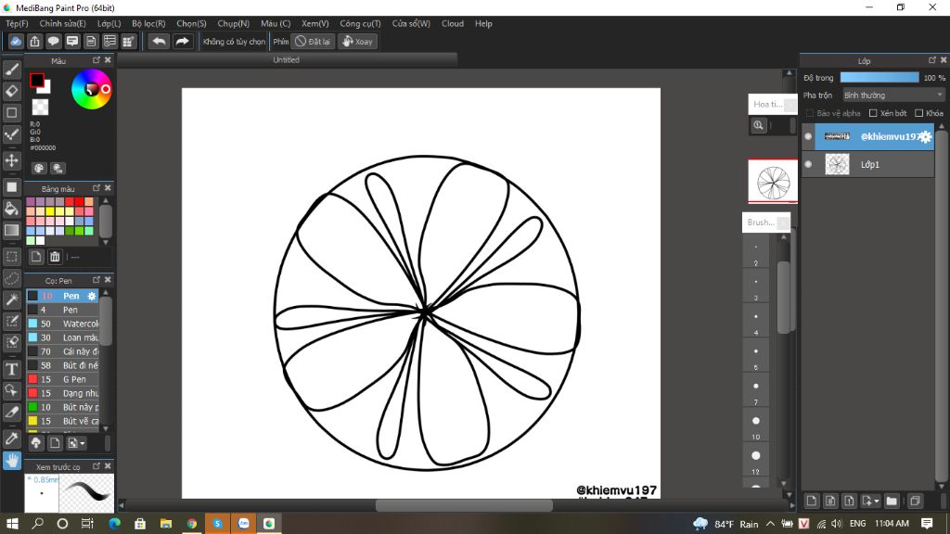Hide the @khiemvu197 layer
Image resolution: width=950 pixels, height=534 pixels.
(808, 137)
